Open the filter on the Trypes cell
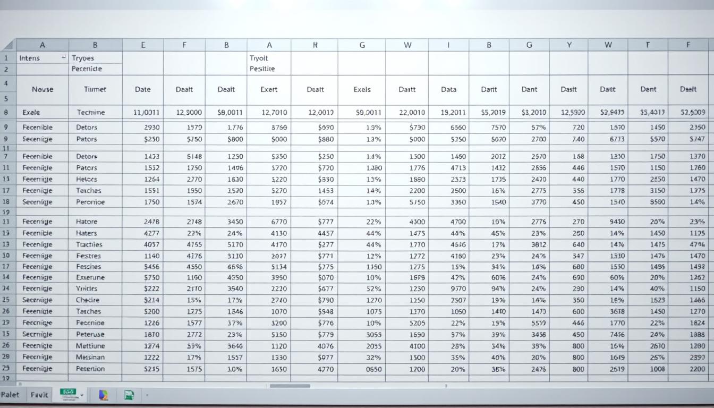 96,58
